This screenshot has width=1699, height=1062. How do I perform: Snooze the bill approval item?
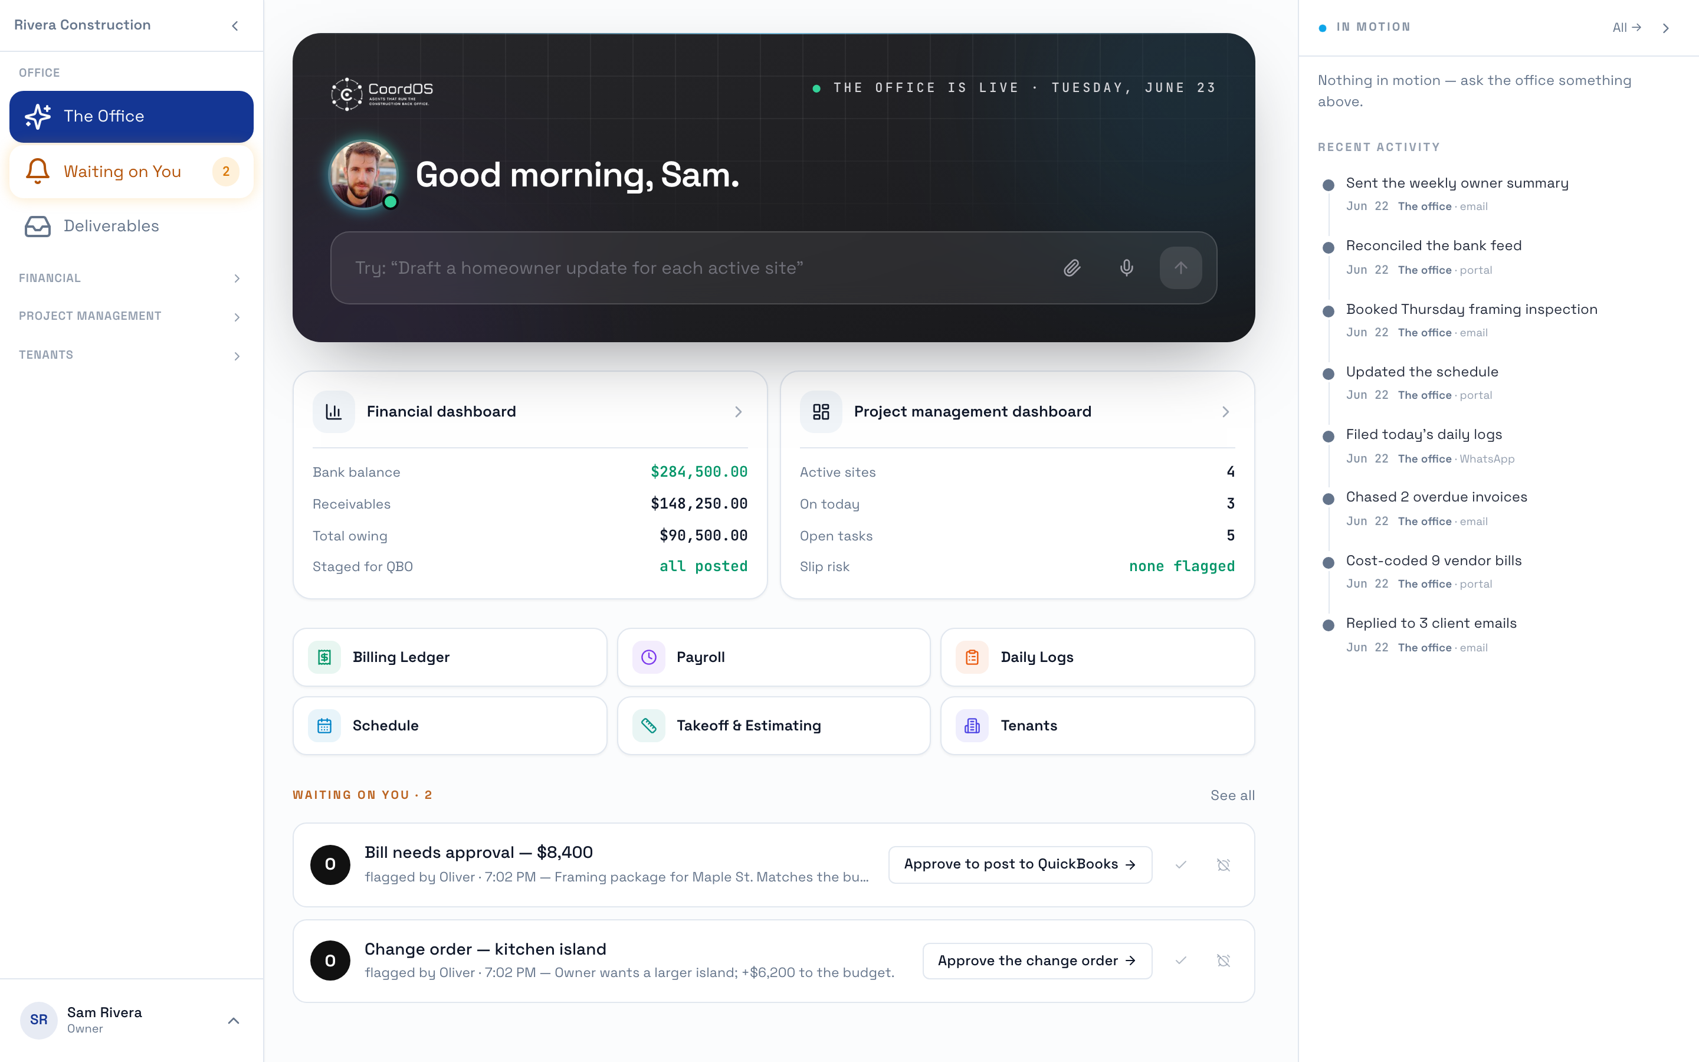click(x=1223, y=864)
